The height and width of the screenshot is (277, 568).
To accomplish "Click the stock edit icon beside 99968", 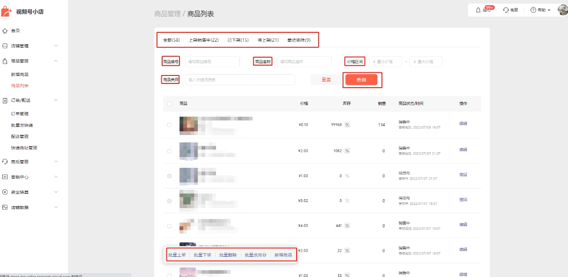I will pos(347,125).
